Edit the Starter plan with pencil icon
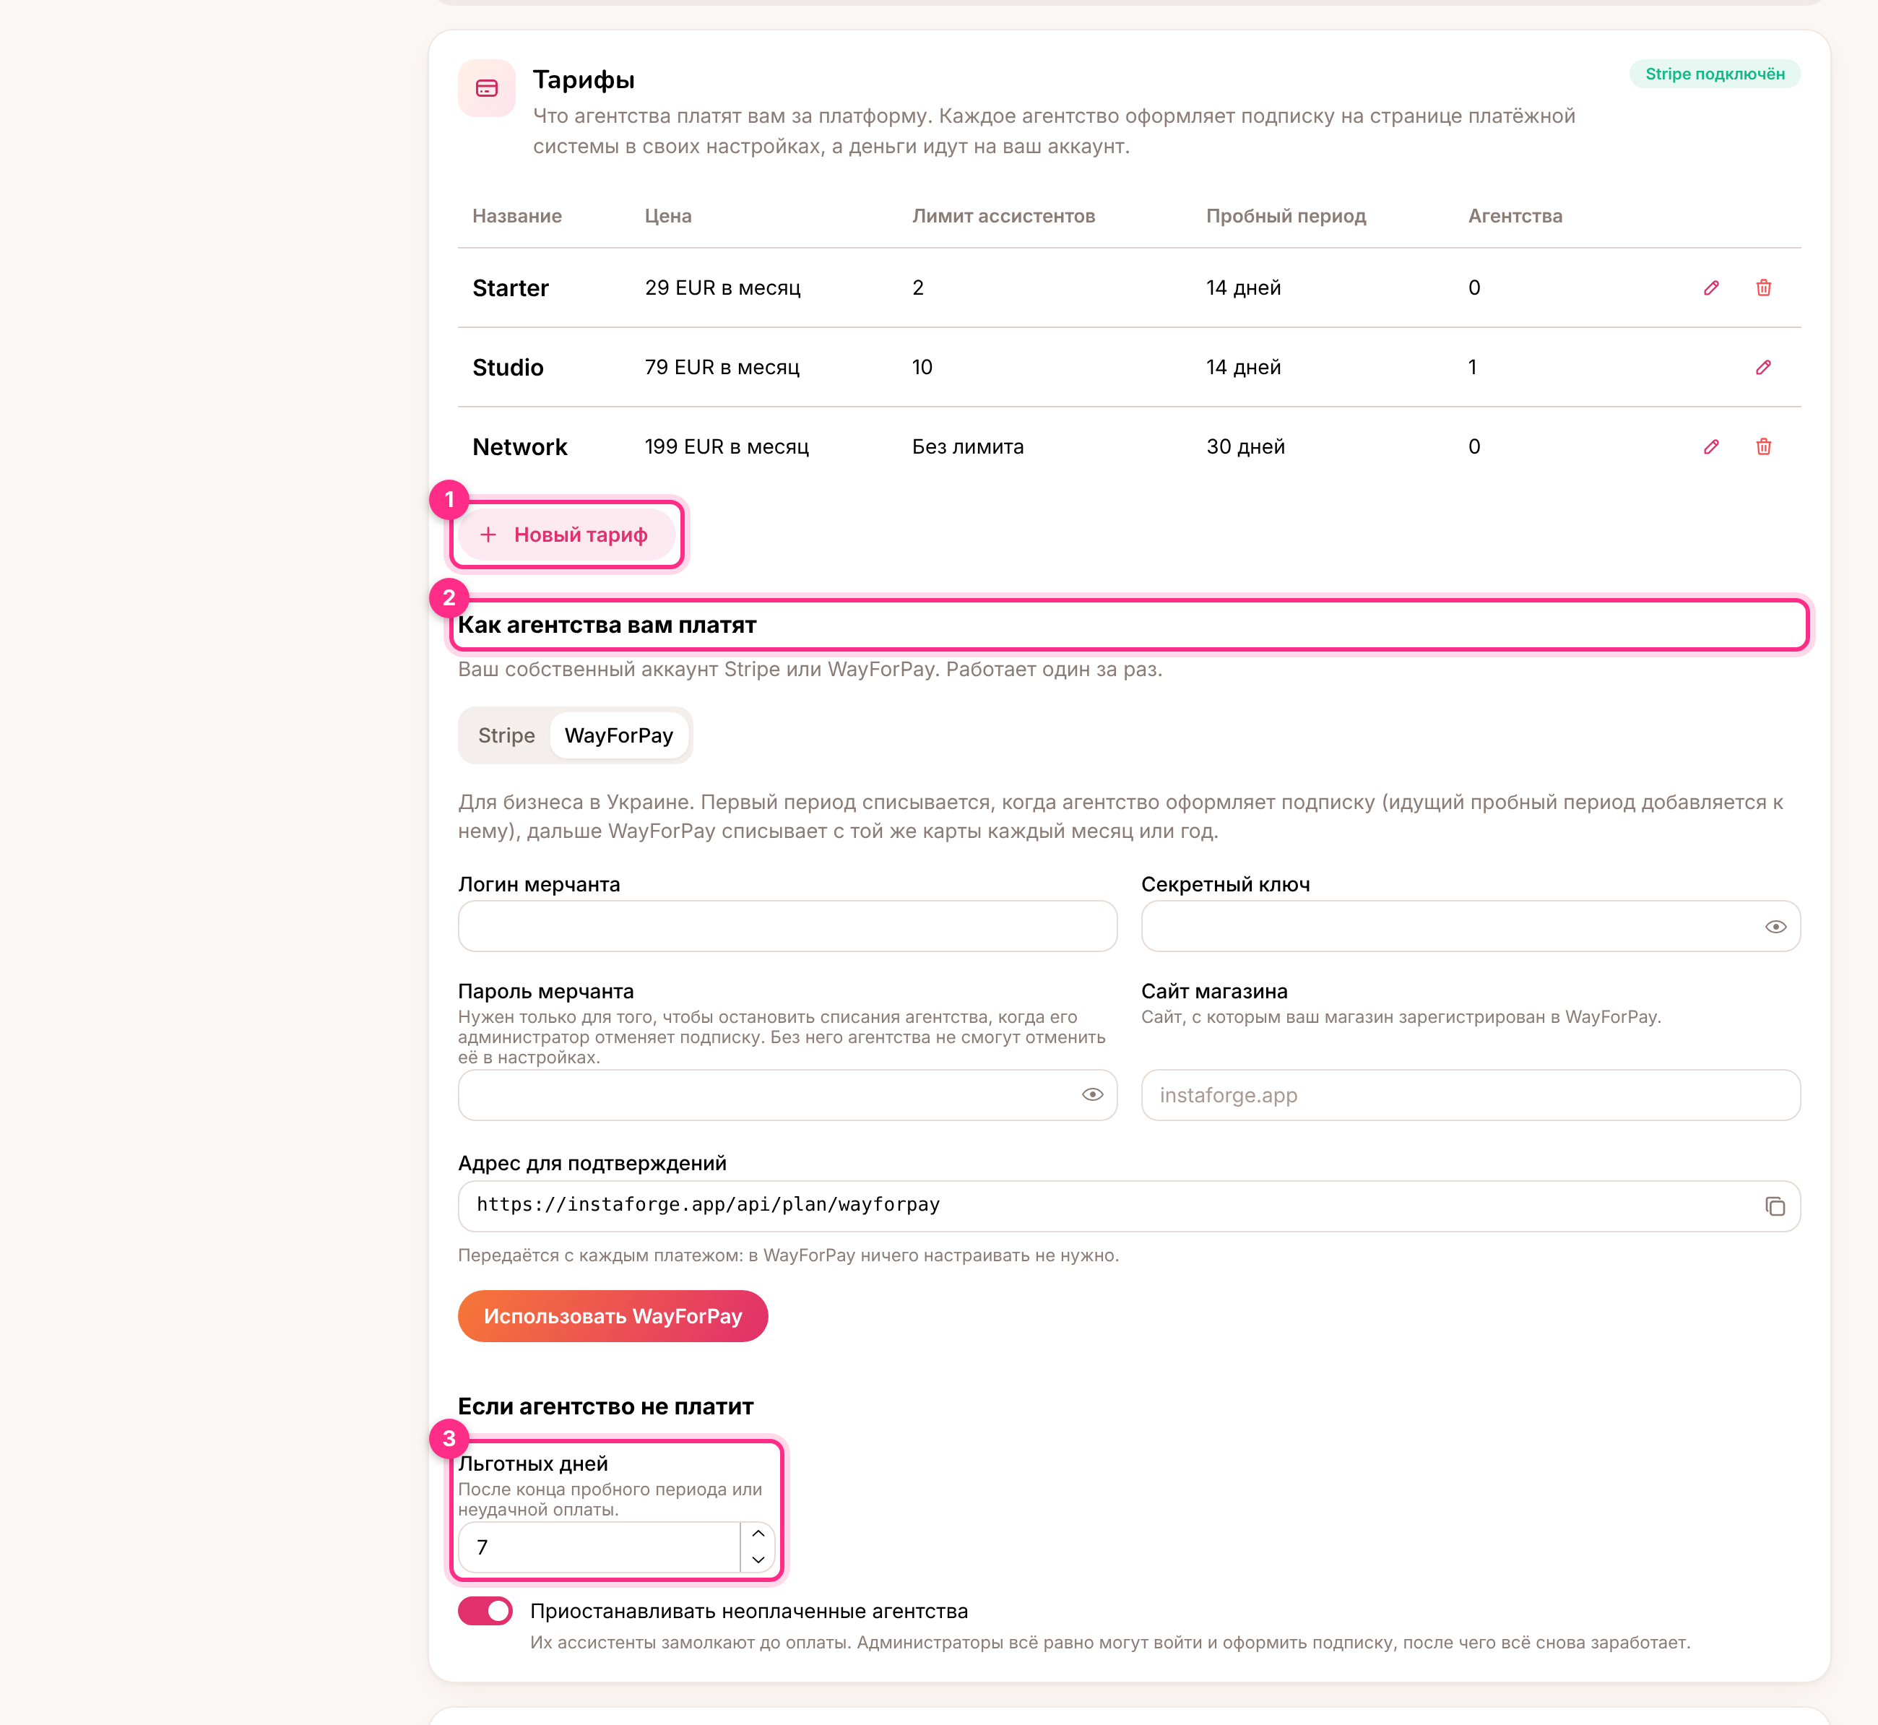Screen dimensions: 1878x1725 click(x=1711, y=287)
